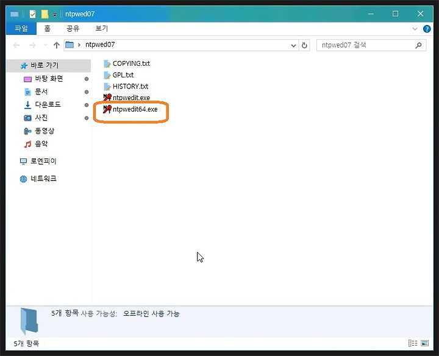
Task: Open 음악 in the sidebar
Action: point(41,144)
